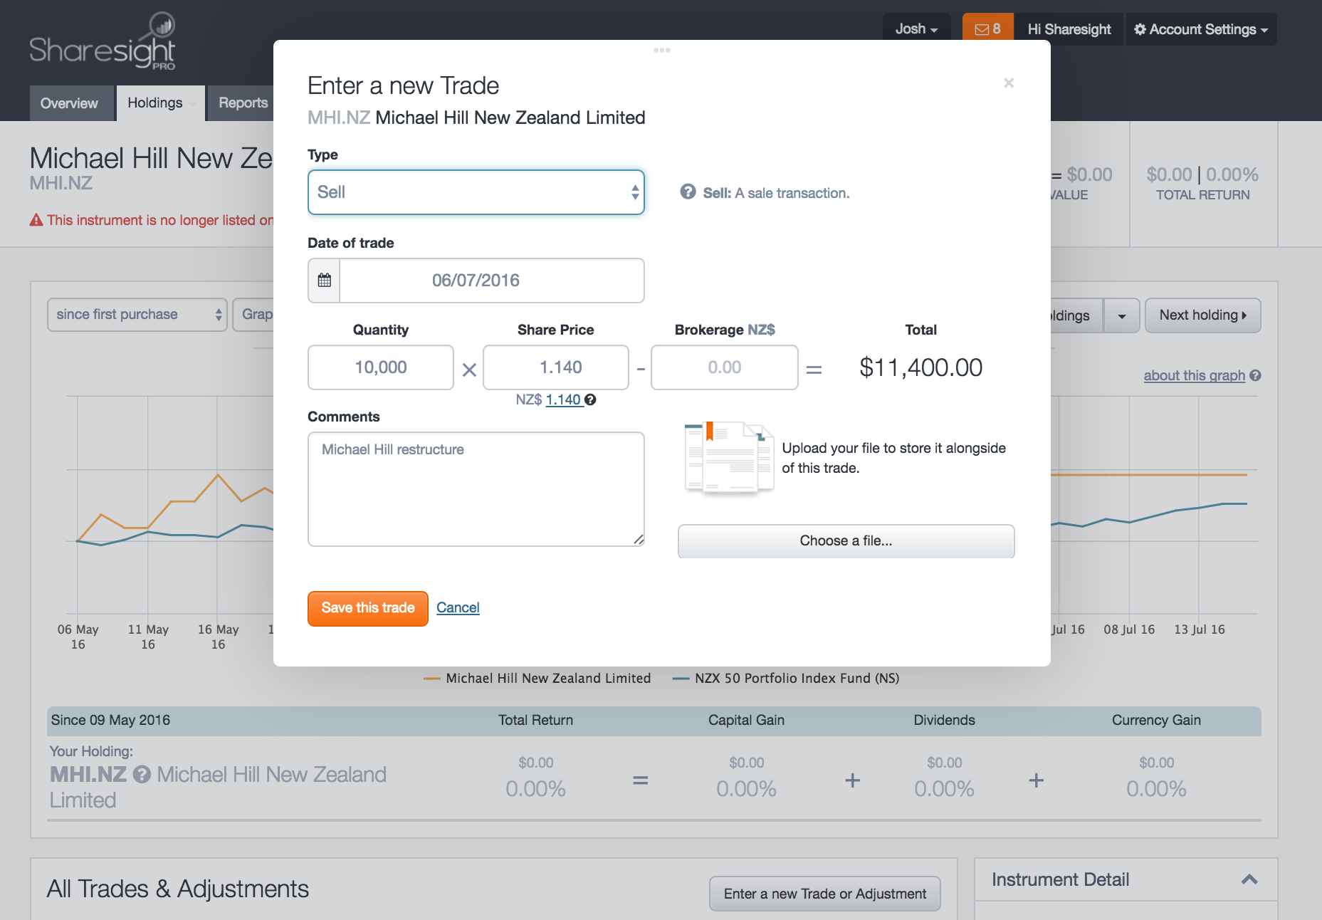Click the help icon next to MHI.NZ holding
The width and height of the screenshot is (1322, 920).
point(143,775)
